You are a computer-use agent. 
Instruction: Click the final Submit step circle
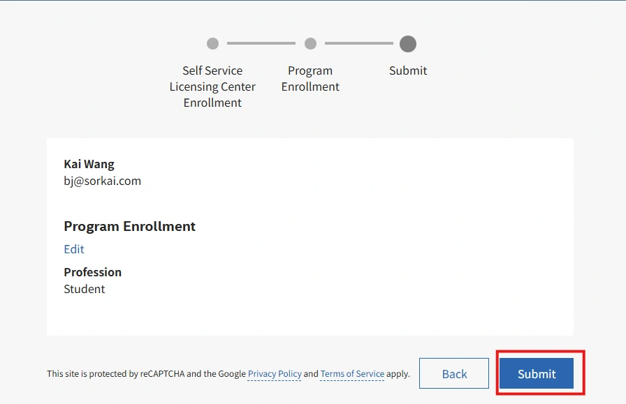(x=408, y=44)
